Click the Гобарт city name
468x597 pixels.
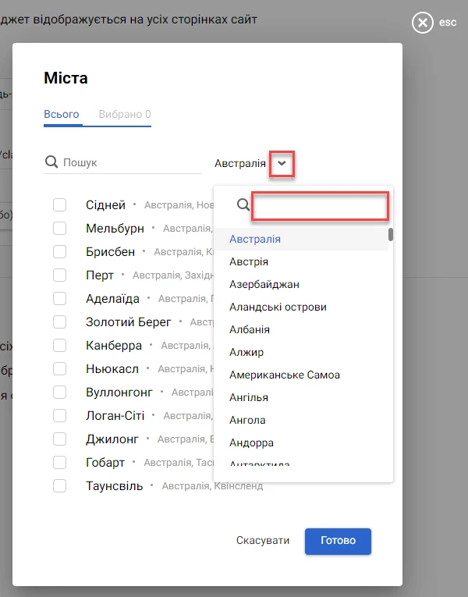105,462
